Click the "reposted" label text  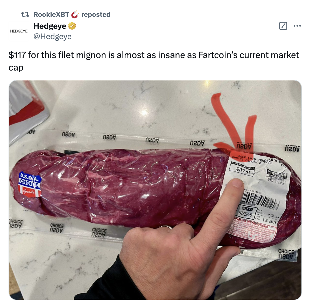pyautogui.click(x=96, y=15)
